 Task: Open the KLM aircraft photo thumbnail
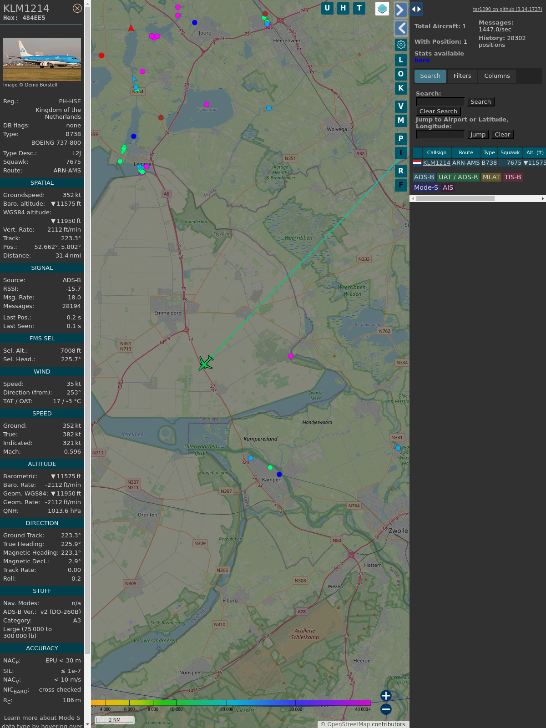coord(42,59)
